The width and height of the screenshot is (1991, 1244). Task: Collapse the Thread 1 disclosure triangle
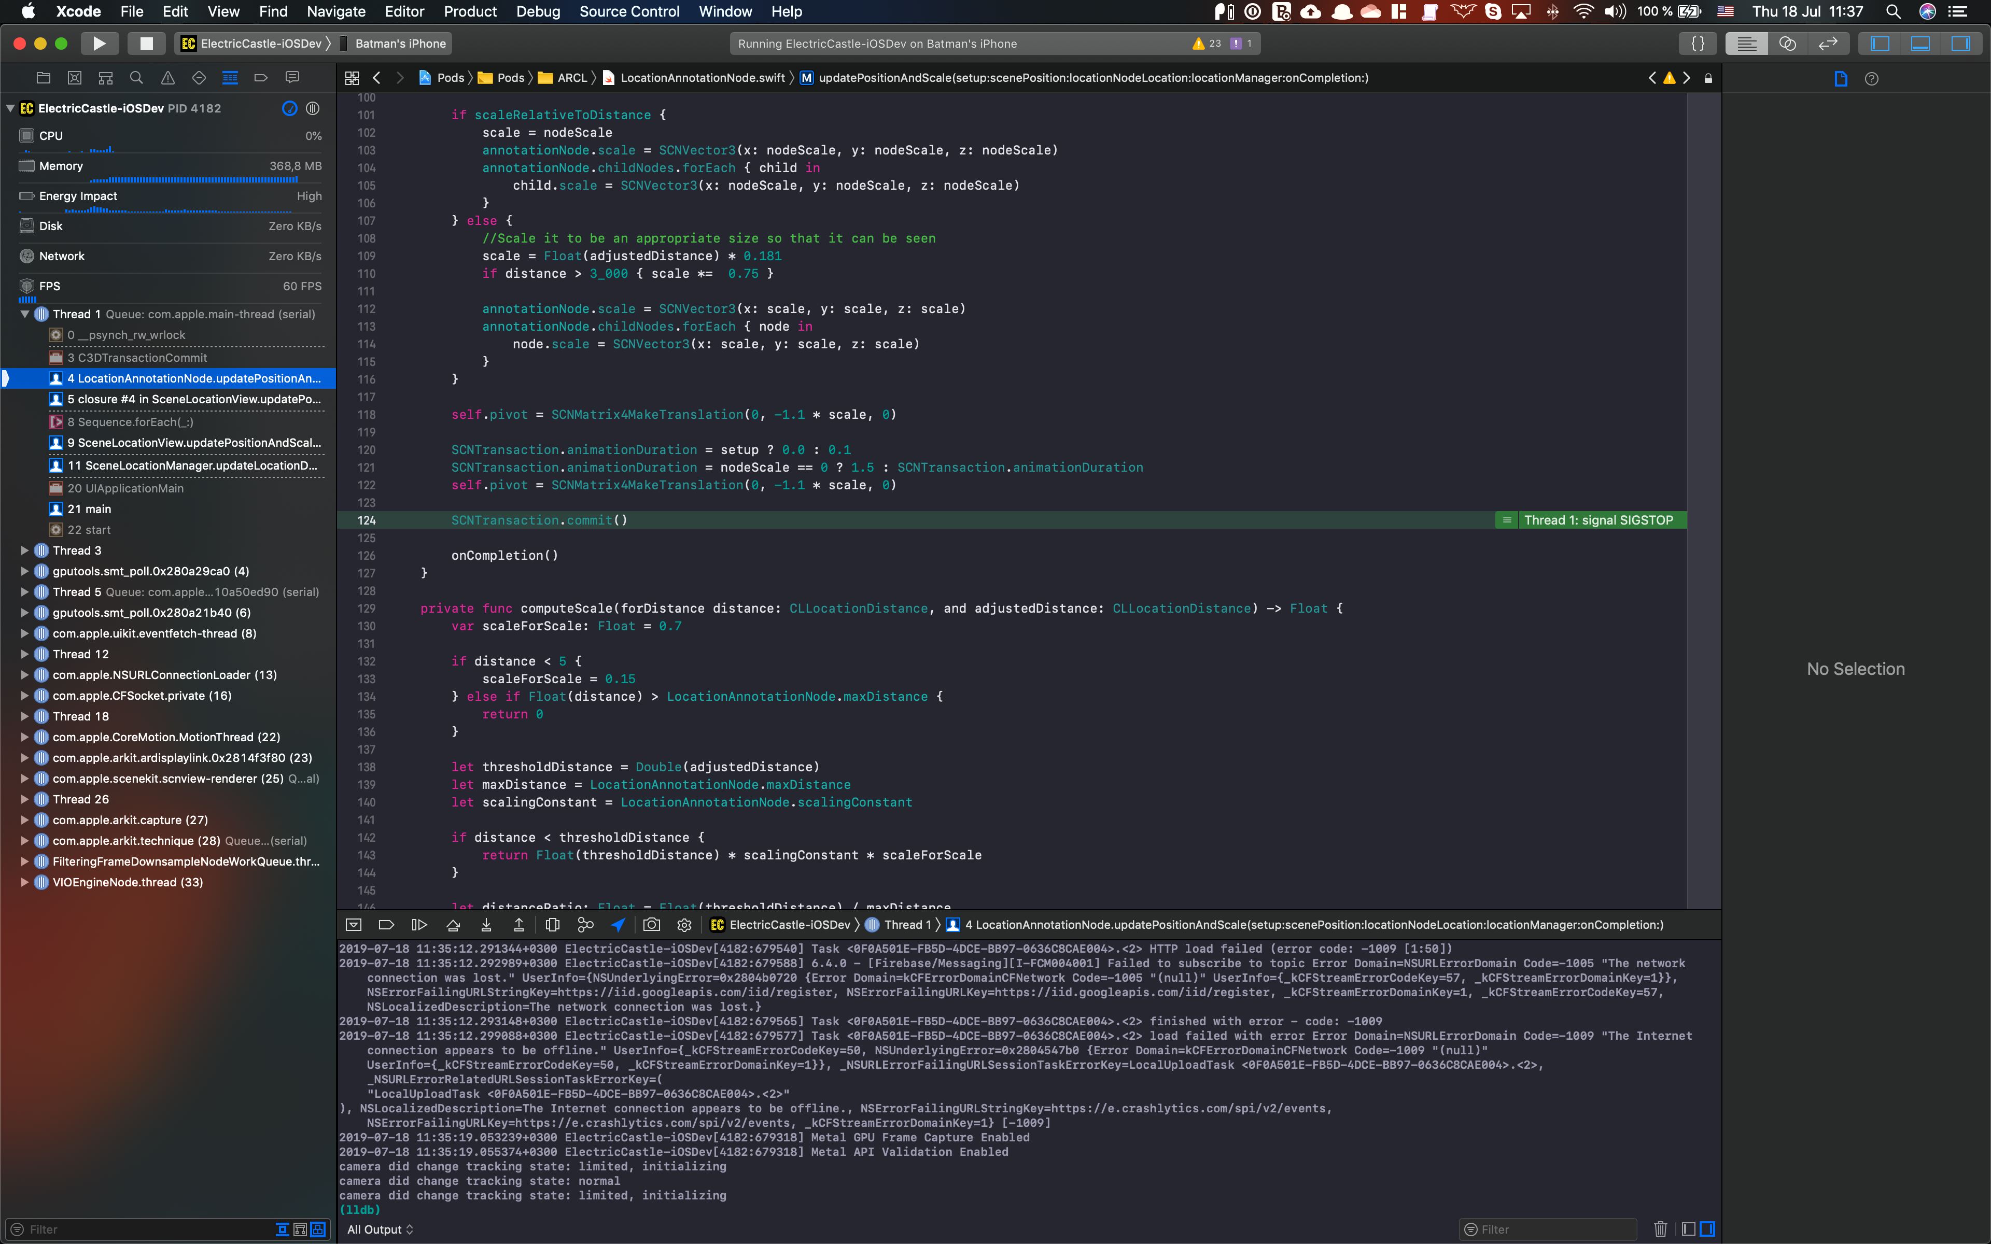25,314
